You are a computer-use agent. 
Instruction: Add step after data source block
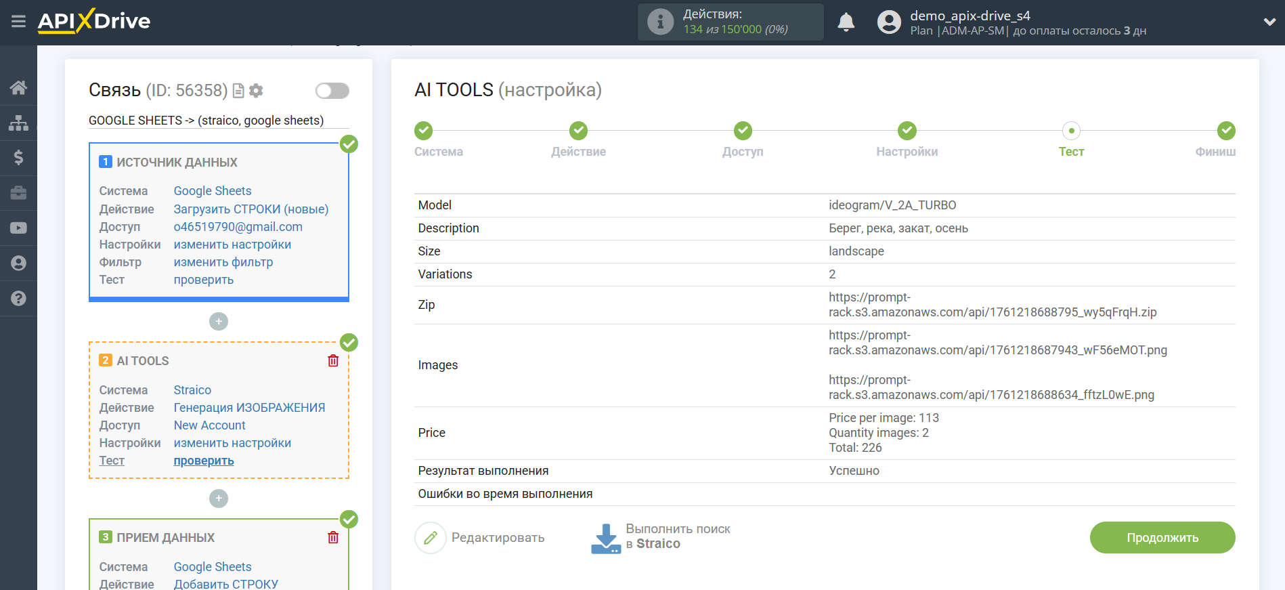pos(218,322)
